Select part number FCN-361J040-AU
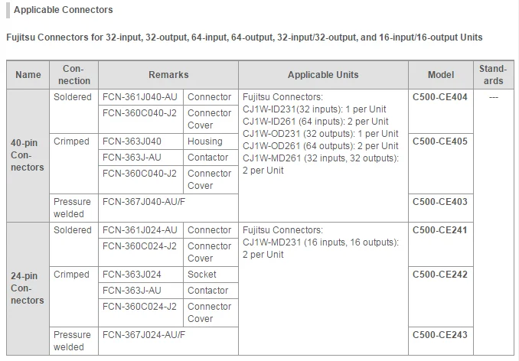Screen dimensions: 519x361 point(139,97)
